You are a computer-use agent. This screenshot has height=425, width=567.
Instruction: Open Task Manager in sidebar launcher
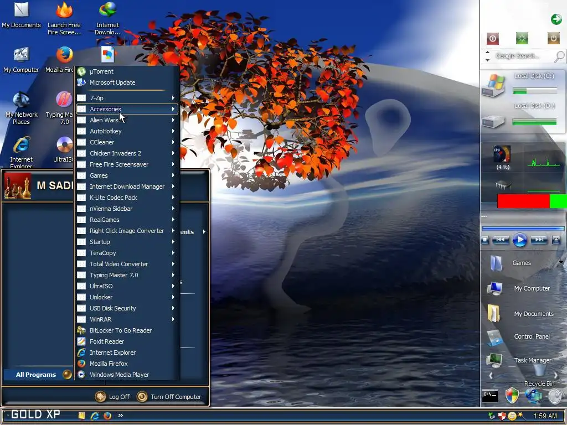pyautogui.click(x=519, y=360)
